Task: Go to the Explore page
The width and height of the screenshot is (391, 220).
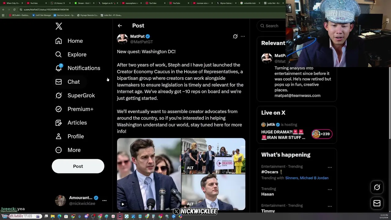Action: (x=71, y=54)
